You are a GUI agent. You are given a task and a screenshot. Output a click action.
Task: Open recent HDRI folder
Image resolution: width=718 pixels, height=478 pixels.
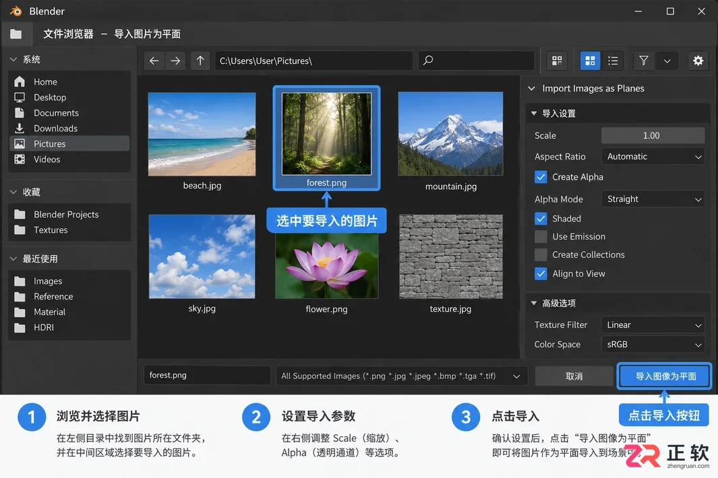click(69, 327)
